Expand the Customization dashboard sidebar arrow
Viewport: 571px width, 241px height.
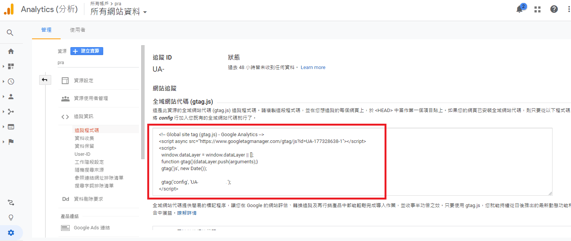[x=4, y=66]
